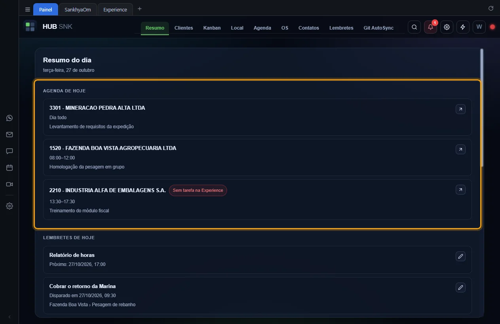Open the sidebar gear settings icon
Viewport: 500px width, 324px height.
(9, 206)
